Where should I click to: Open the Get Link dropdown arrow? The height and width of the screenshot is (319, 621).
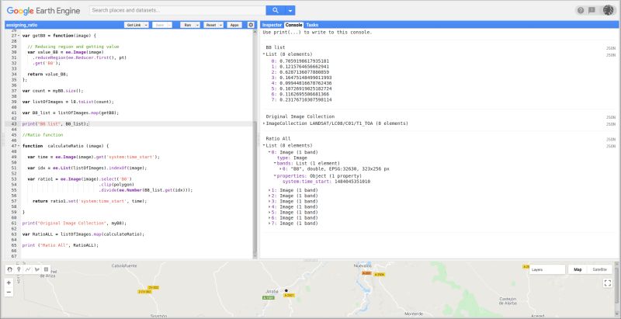(x=146, y=25)
